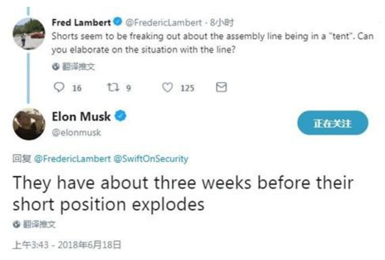
Task: Click the globe icon under Elon Musk's reply
Action: 16,224
